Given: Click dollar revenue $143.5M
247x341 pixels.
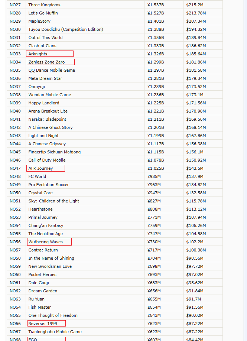Looking at the screenshot, I should (195, 168).
